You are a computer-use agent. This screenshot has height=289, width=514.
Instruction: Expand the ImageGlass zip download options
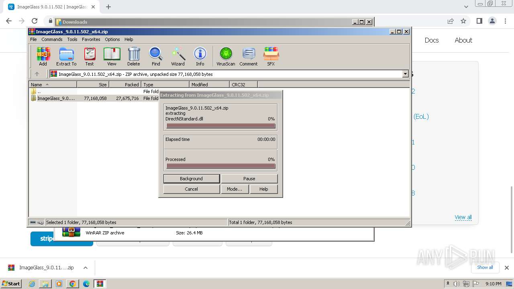86,268
